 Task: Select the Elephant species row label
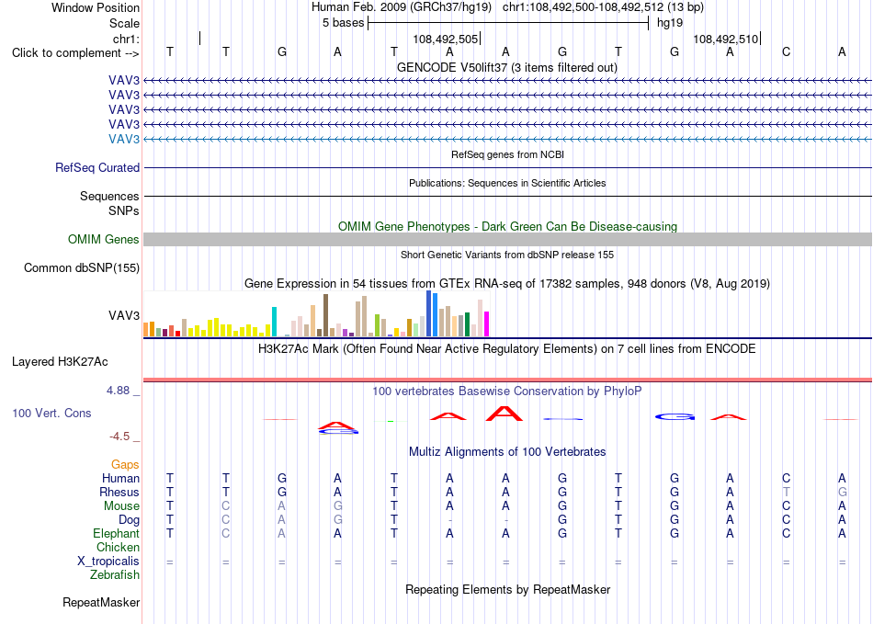[116, 533]
